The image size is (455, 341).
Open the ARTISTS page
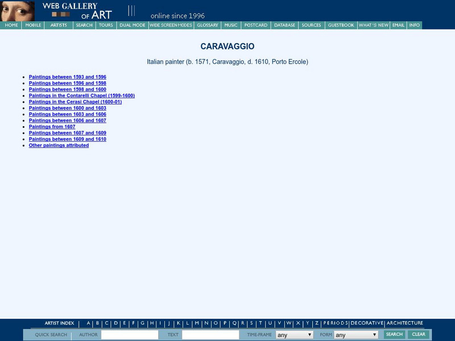click(59, 25)
